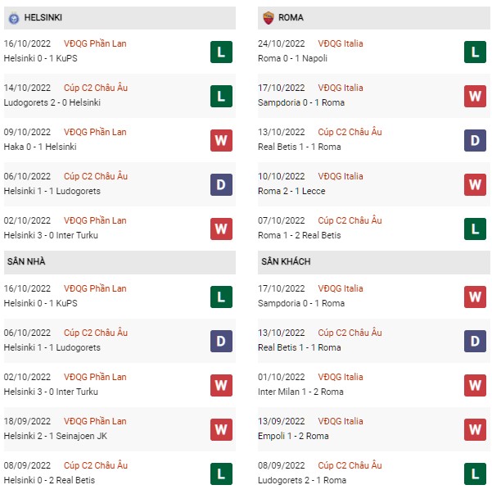The image size is (492, 494).
Task: Click the D badge for Helsinki 1-1 Ludogorets in the top HELSINKI list
Action: [x=221, y=184]
